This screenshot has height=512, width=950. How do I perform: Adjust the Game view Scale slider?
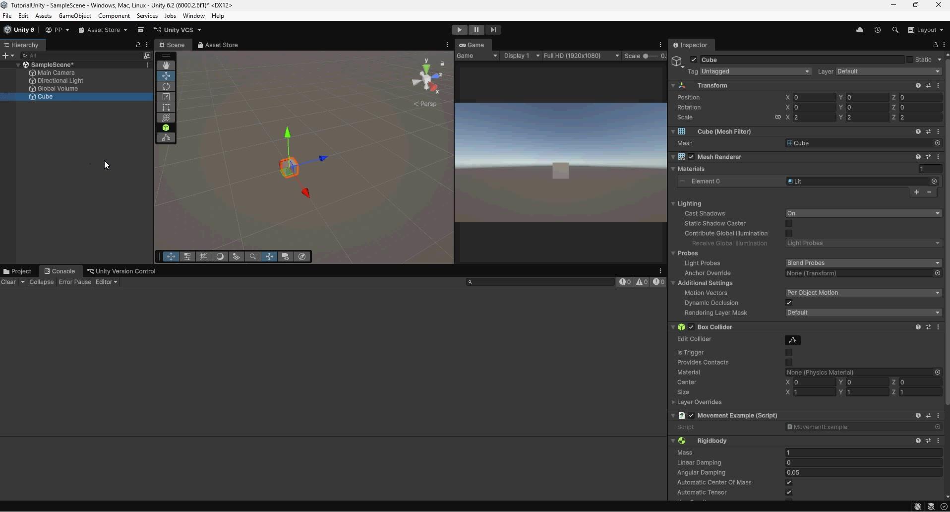(x=650, y=56)
